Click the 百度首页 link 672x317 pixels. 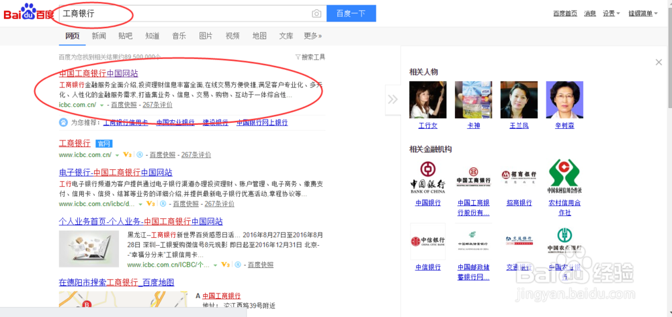coord(565,13)
